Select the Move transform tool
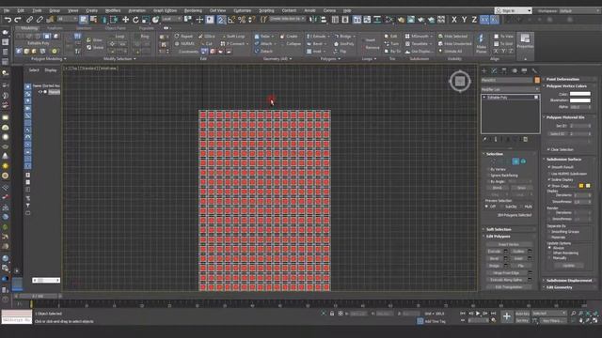Image resolution: width=602 pixels, height=338 pixels. [x=125, y=20]
